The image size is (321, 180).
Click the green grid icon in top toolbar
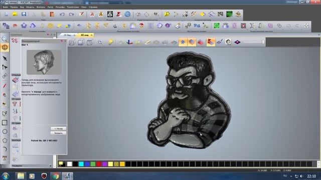(x=229, y=14)
